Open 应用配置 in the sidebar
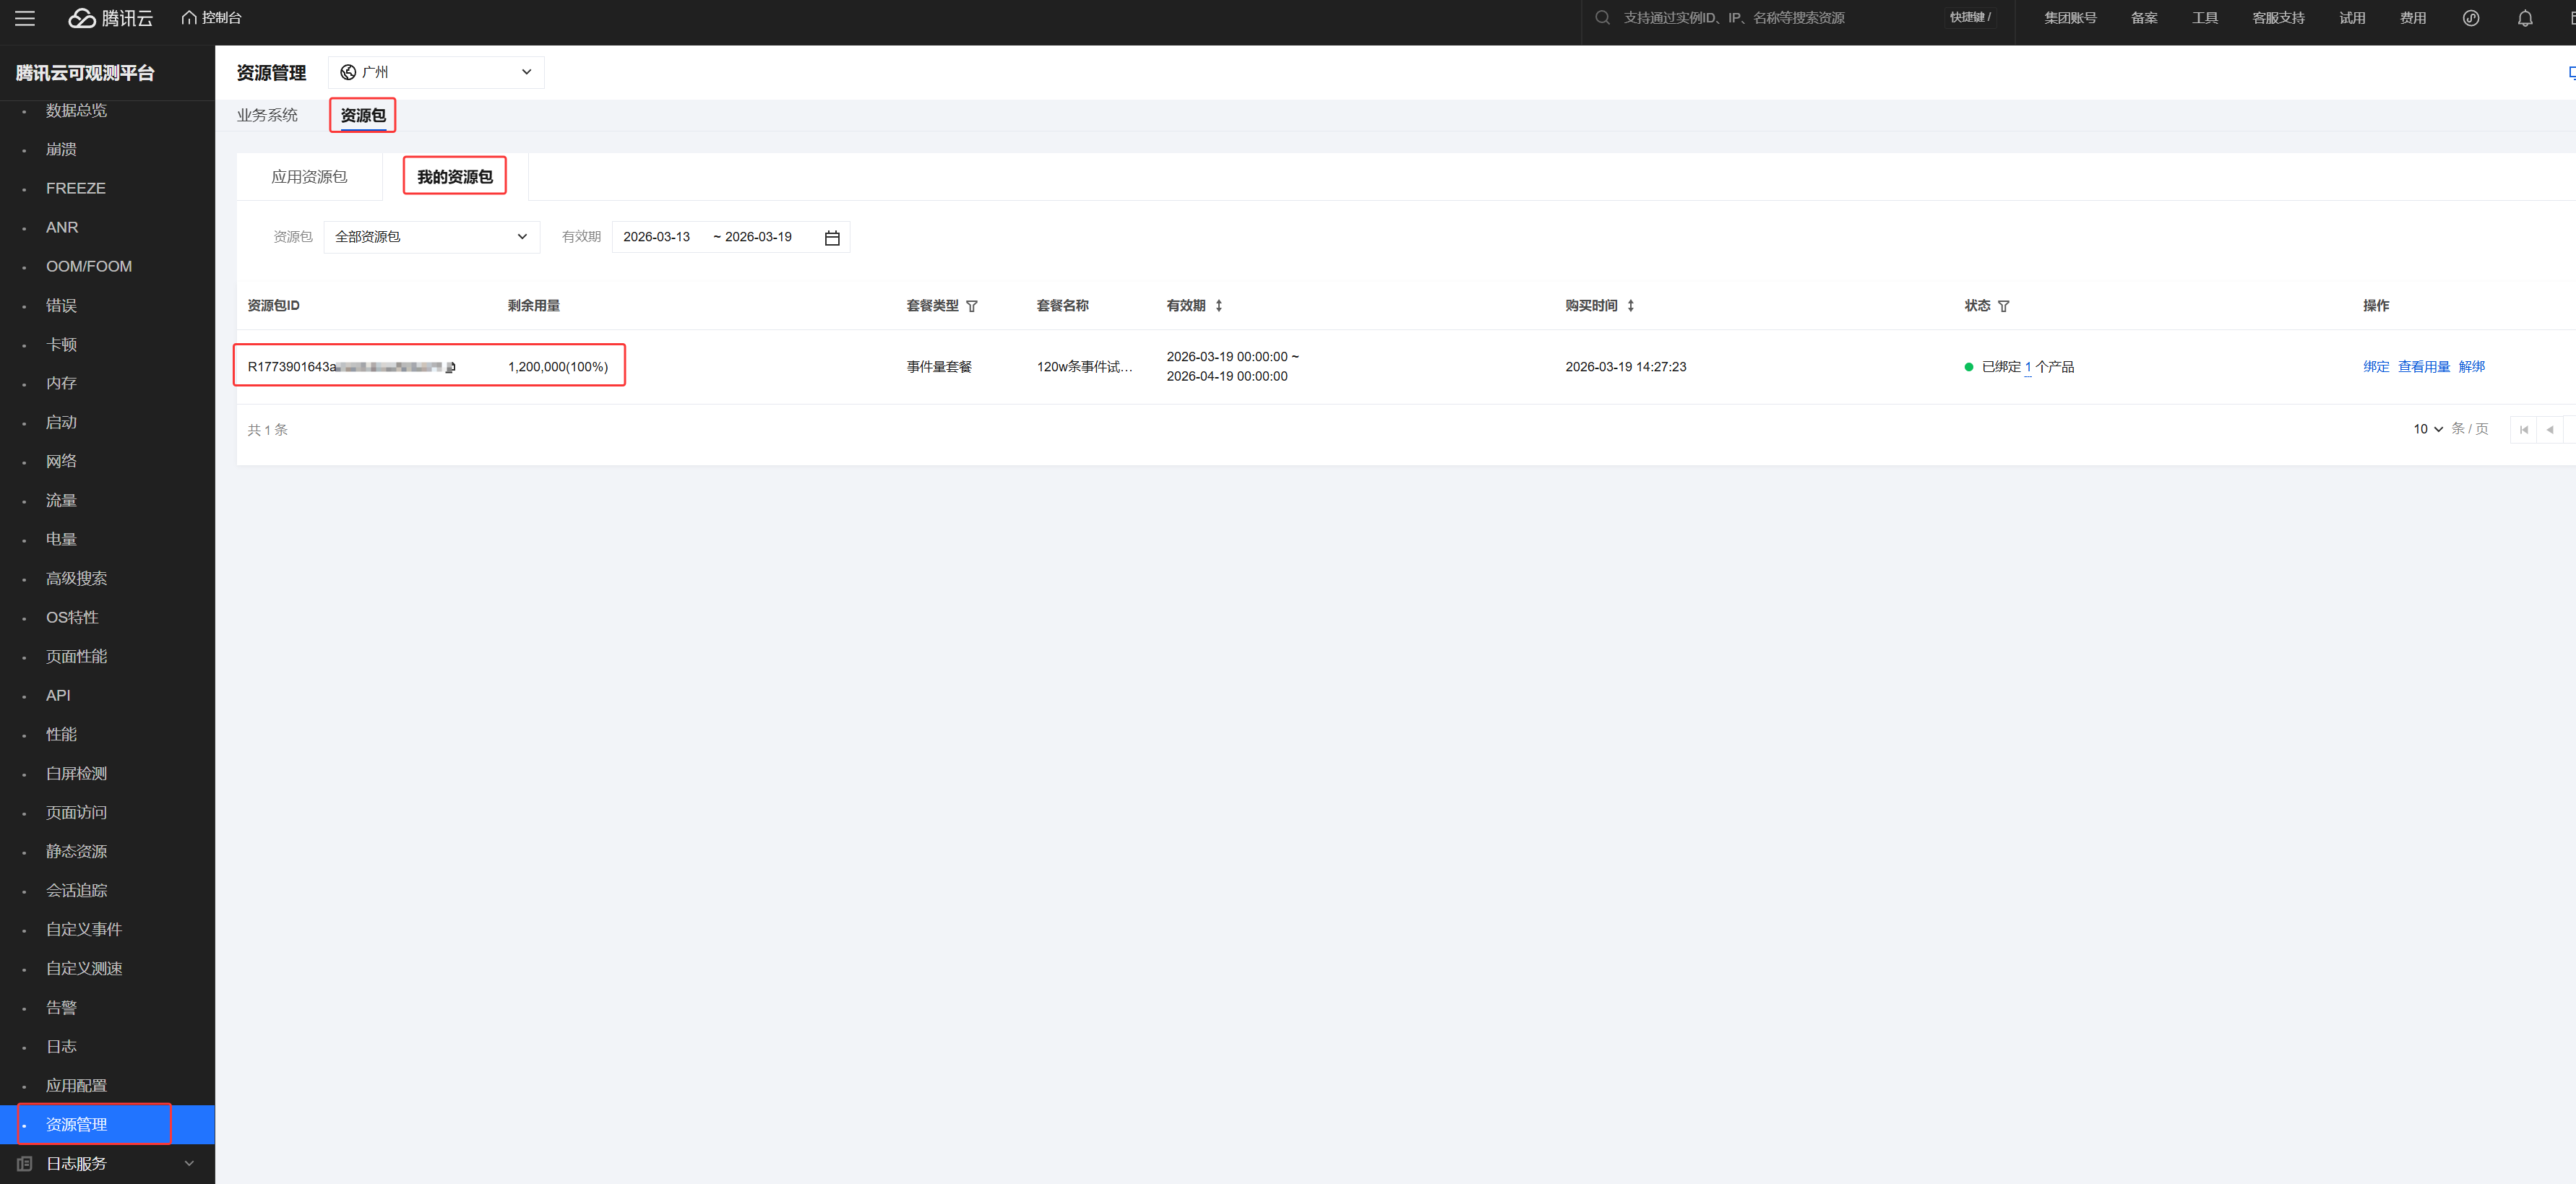 76,1085
